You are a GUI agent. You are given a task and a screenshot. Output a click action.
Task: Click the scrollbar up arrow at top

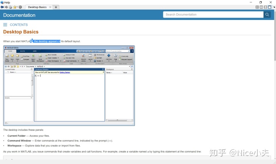coord(275,11)
